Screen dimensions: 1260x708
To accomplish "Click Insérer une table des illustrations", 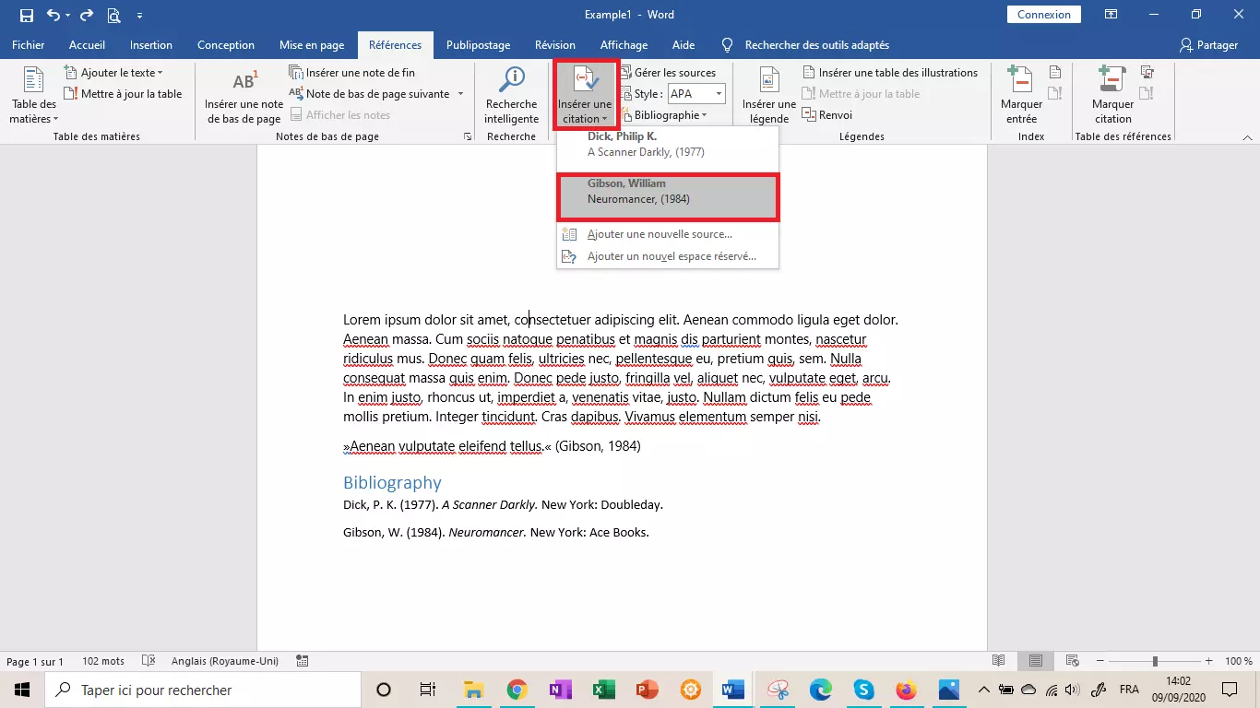I will click(889, 73).
